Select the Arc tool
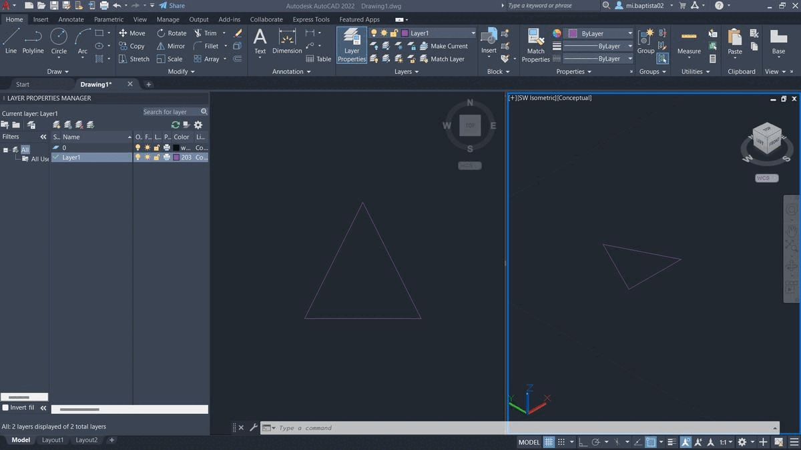 (x=82, y=41)
